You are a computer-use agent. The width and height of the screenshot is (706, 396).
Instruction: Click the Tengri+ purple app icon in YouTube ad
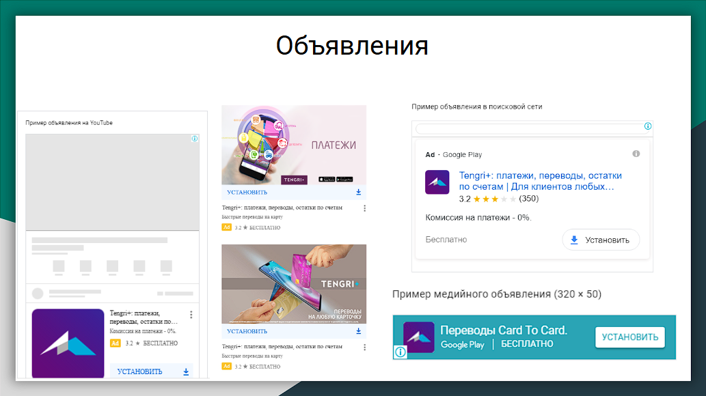click(68, 343)
